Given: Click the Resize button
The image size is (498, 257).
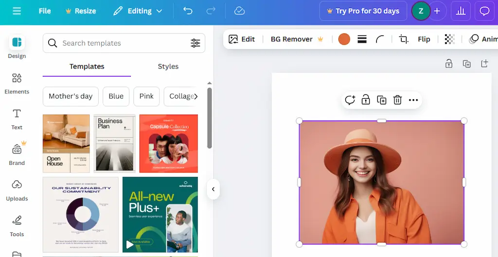Looking at the screenshot, I should [81, 11].
